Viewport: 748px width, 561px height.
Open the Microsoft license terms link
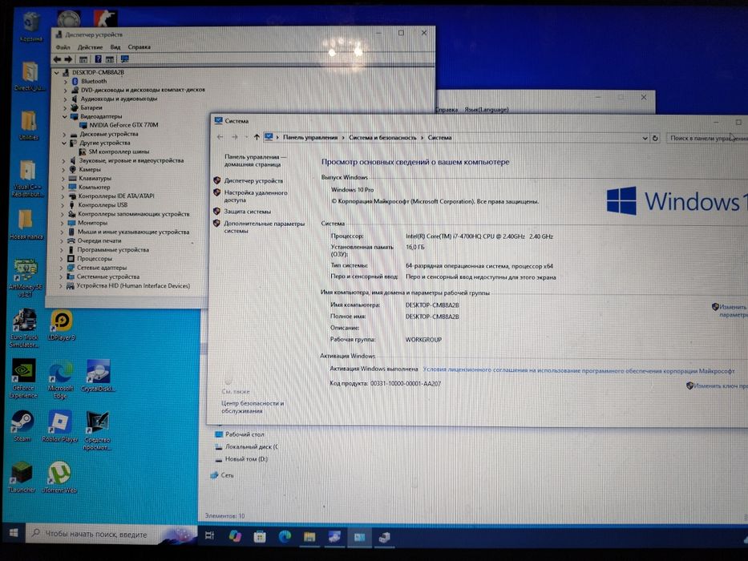(579, 370)
